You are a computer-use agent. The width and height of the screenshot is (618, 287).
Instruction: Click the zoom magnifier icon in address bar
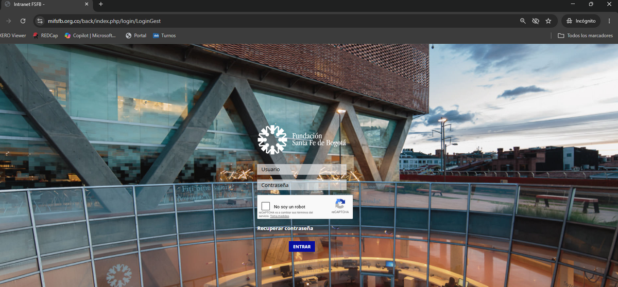[523, 21]
